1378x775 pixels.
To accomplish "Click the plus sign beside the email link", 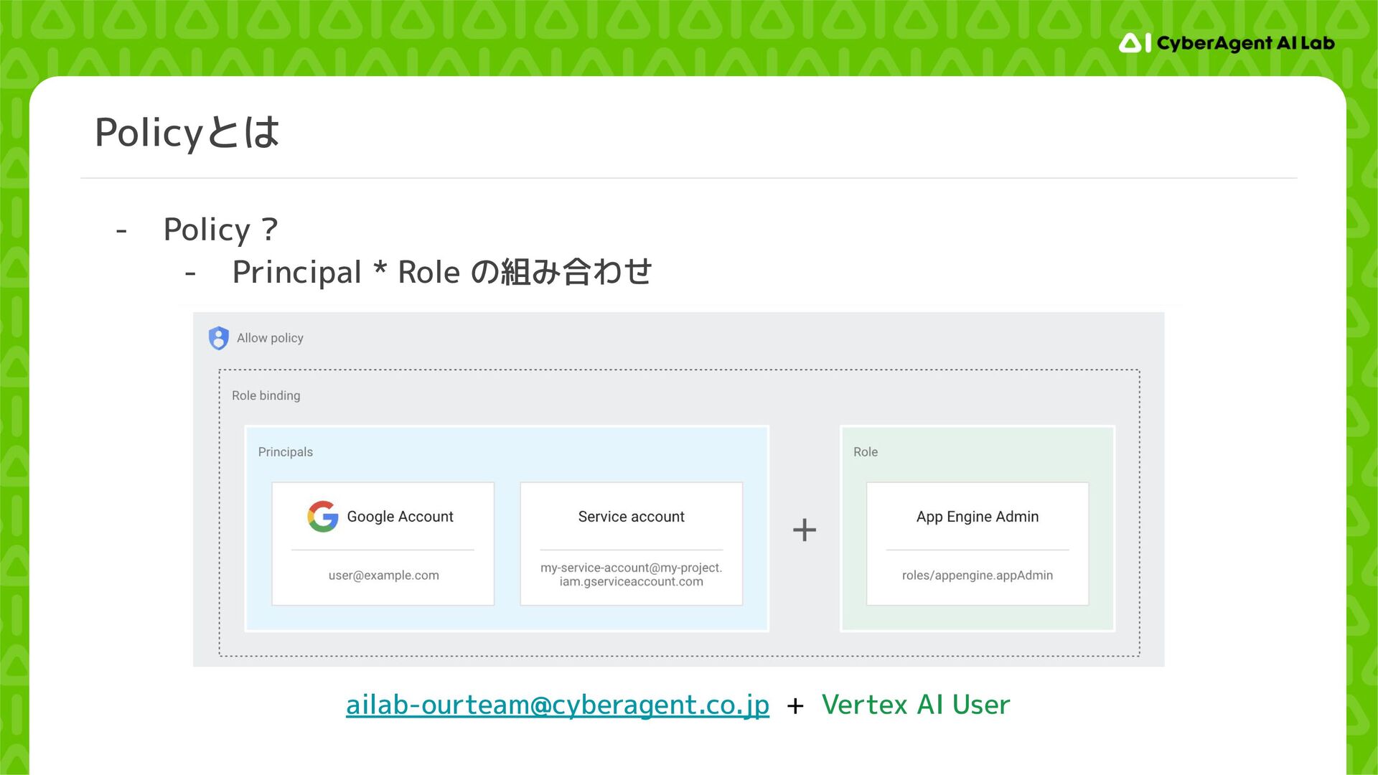I will (x=795, y=706).
